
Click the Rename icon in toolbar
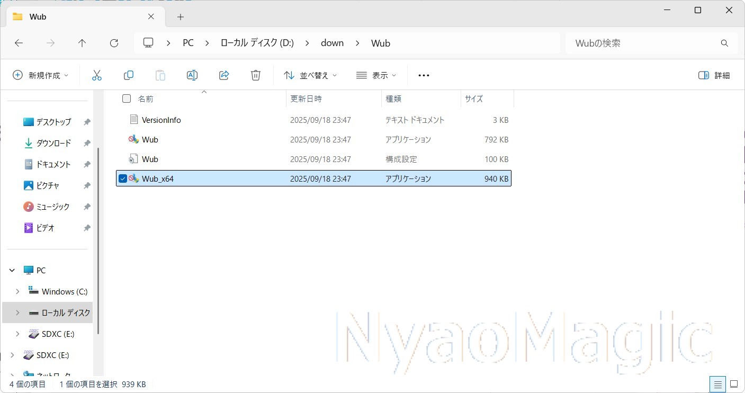pos(192,75)
